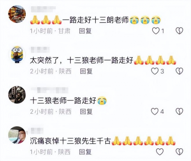Open blurred username beside Minion avatar
Image resolution: width=191 pixels, height=161 pixels.
(40, 50)
